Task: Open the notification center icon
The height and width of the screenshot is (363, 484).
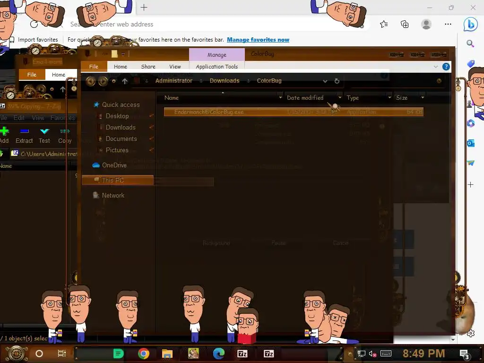Action: [464, 354]
